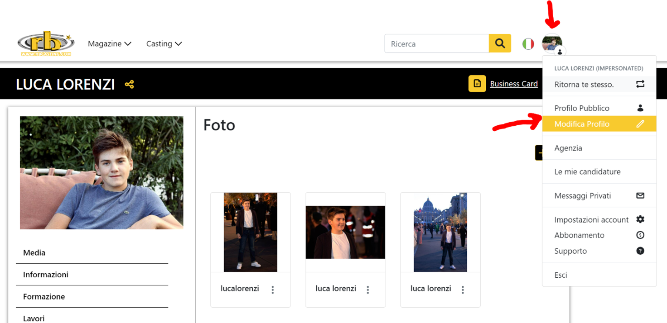Click the yellow search magnifier button

click(500, 43)
